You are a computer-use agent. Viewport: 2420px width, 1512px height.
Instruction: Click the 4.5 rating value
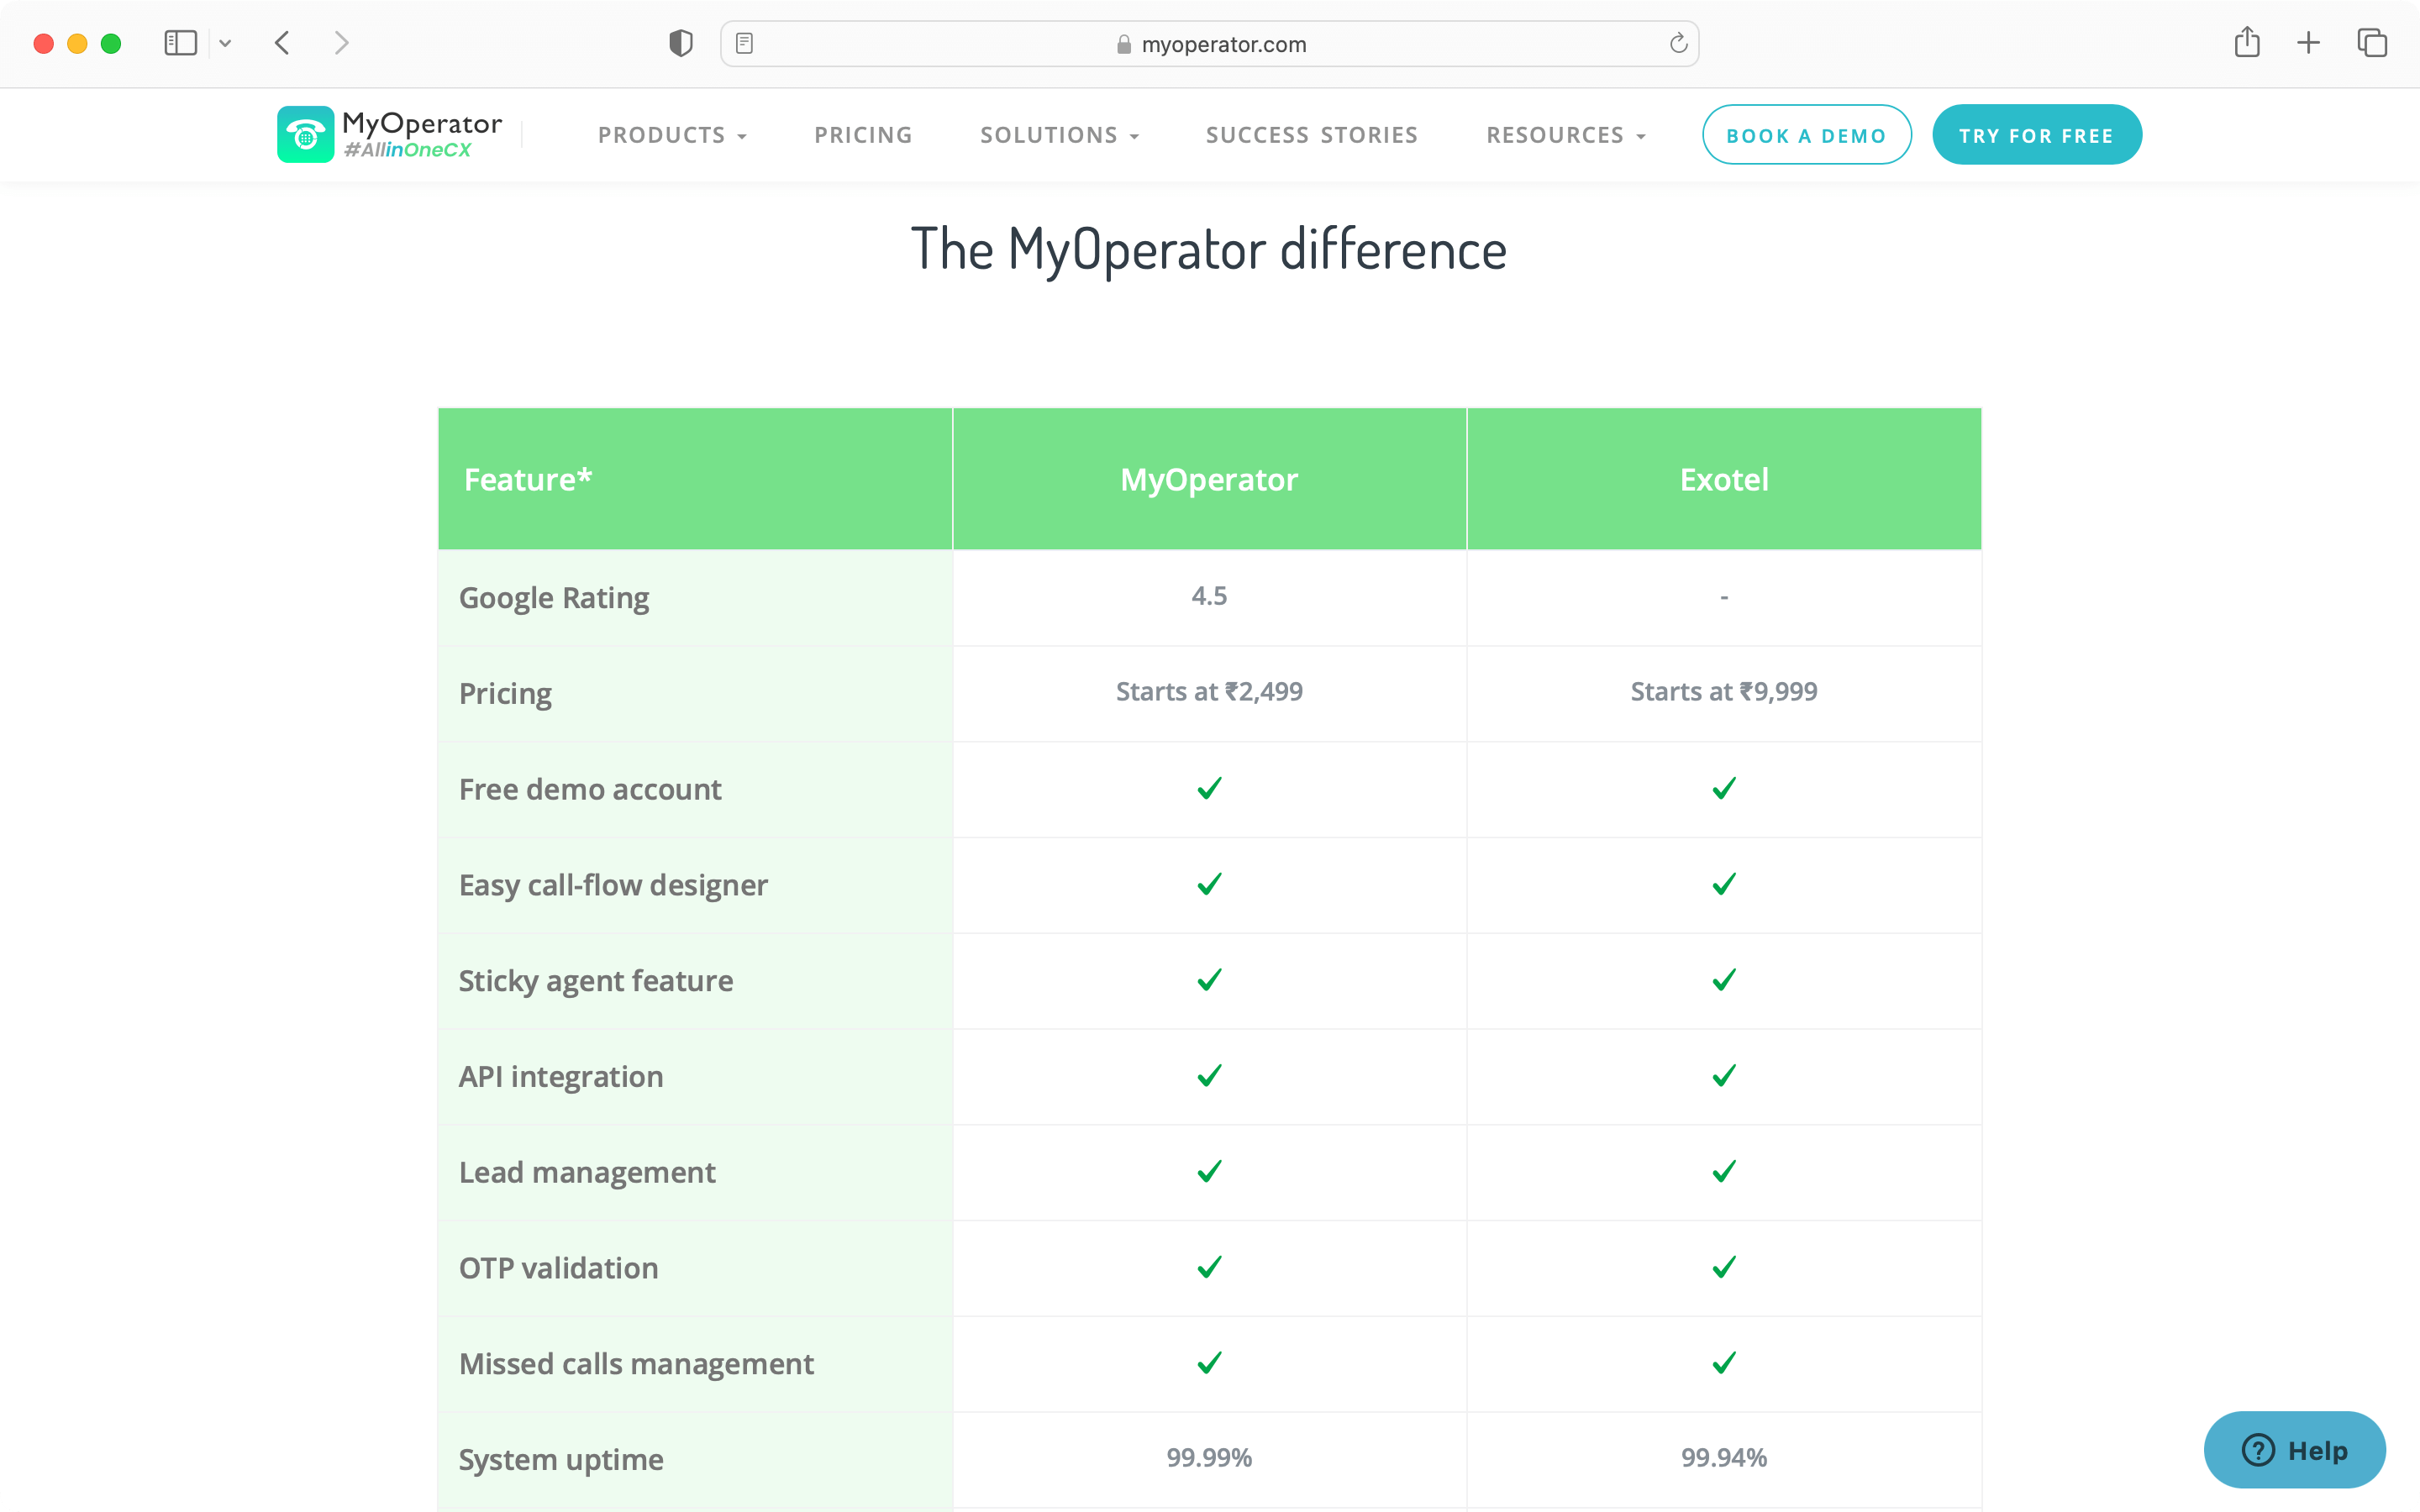(1209, 596)
